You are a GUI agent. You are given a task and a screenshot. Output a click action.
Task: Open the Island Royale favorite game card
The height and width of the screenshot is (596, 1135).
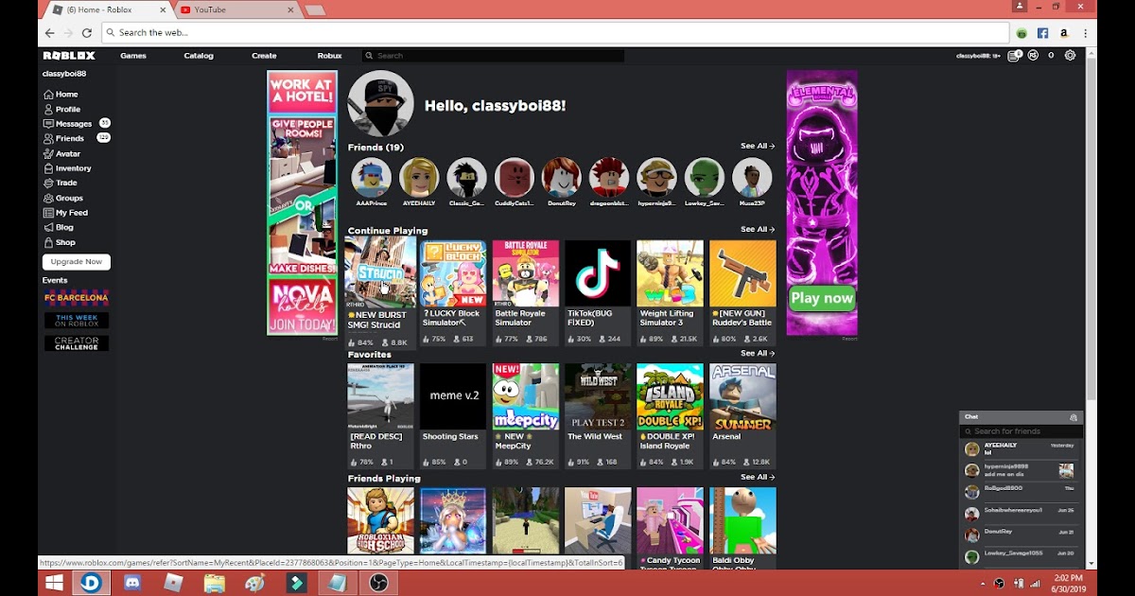670,416
